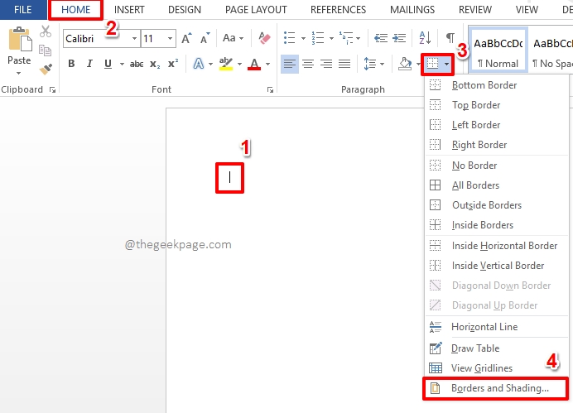Switch to the DESIGN tab
Image resolution: width=573 pixels, height=413 pixels.
tap(185, 10)
